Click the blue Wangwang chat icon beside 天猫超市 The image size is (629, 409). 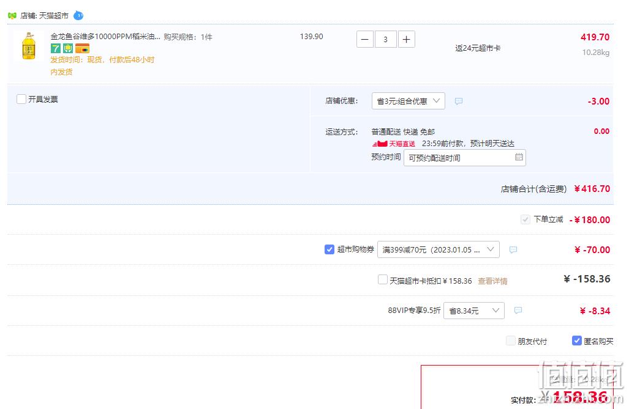[78, 16]
